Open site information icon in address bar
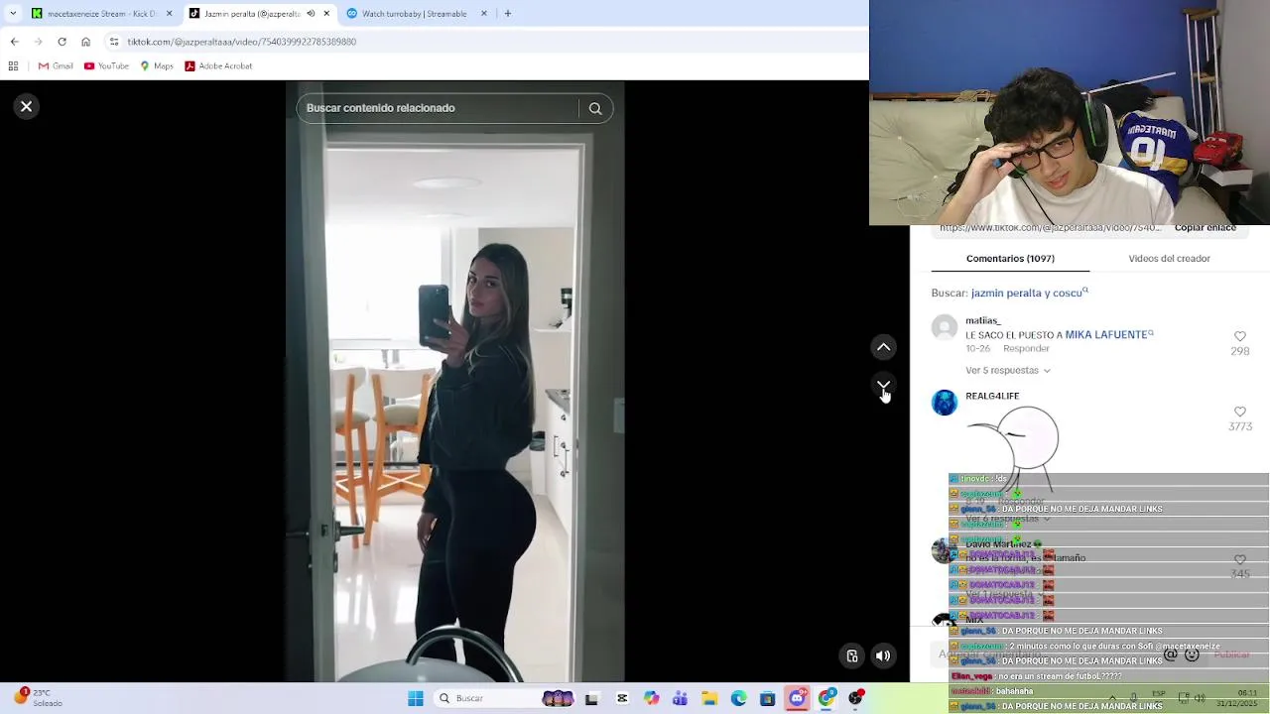Image resolution: width=1270 pixels, height=714 pixels. [114, 42]
